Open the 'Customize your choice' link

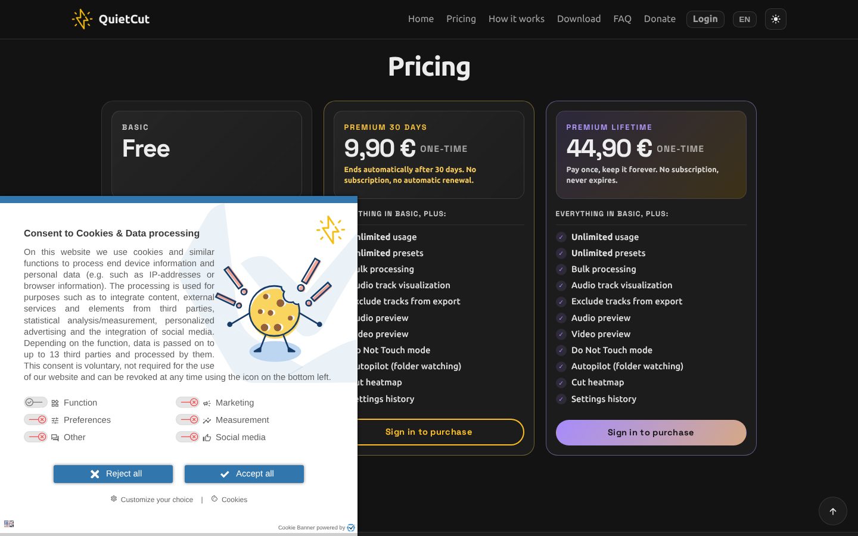[x=152, y=500]
